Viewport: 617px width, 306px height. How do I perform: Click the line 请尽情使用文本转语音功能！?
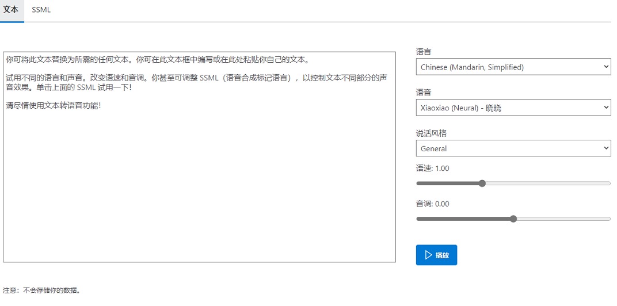point(54,106)
